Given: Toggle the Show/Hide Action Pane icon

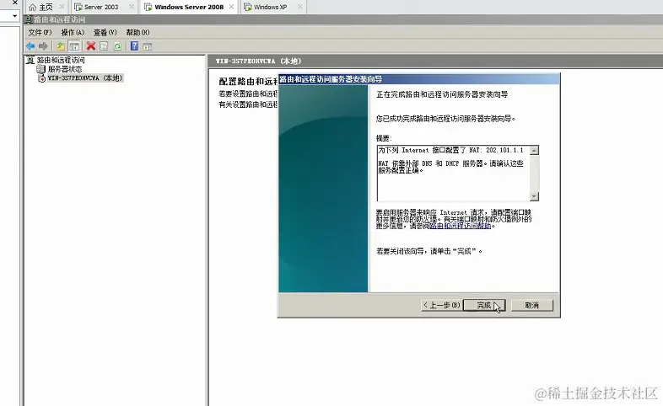Looking at the screenshot, I should coord(147,46).
